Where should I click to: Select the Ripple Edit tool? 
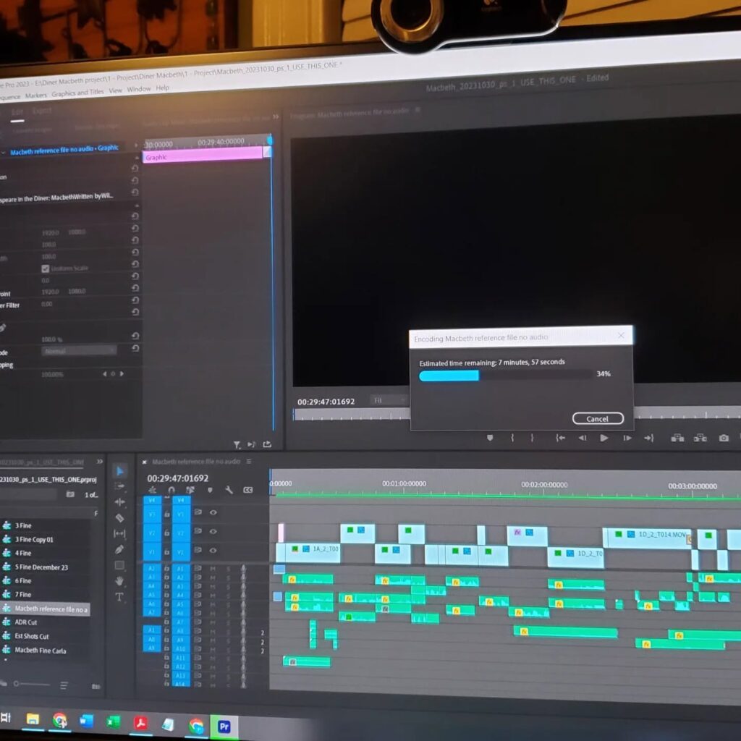tap(119, 502)
